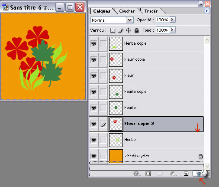This screenshot has width=219, height=187.
Task: Open the layer style effects icon
Action: click(x=136, y=173)
